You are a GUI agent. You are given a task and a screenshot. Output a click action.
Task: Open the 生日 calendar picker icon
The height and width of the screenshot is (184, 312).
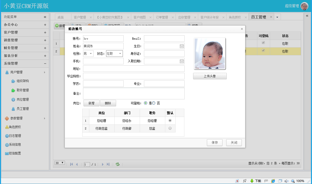point(182,46)
